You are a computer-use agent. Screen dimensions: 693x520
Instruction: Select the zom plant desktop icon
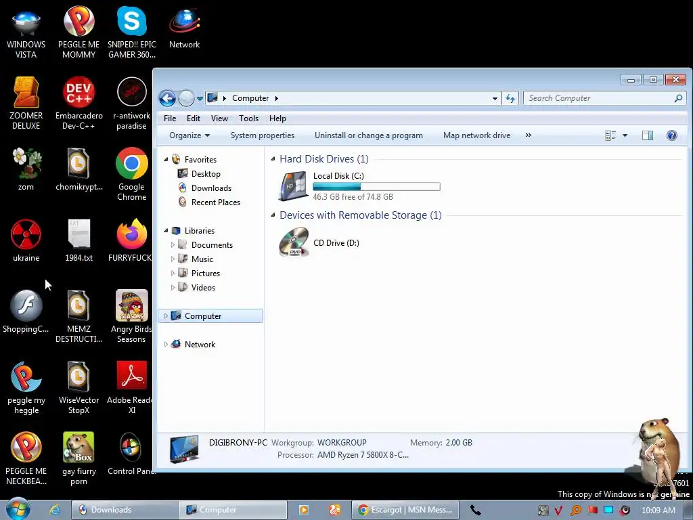[26, 170]
